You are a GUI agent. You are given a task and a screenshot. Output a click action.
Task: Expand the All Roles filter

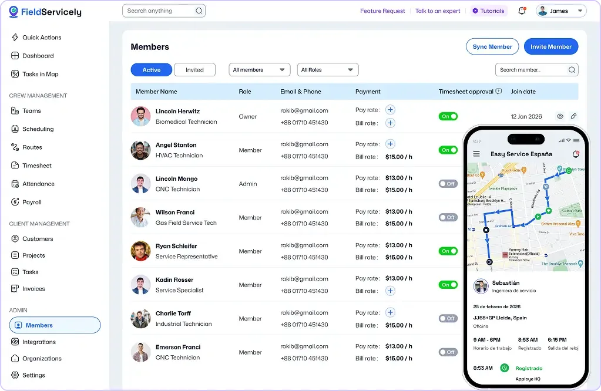point(327,69)
